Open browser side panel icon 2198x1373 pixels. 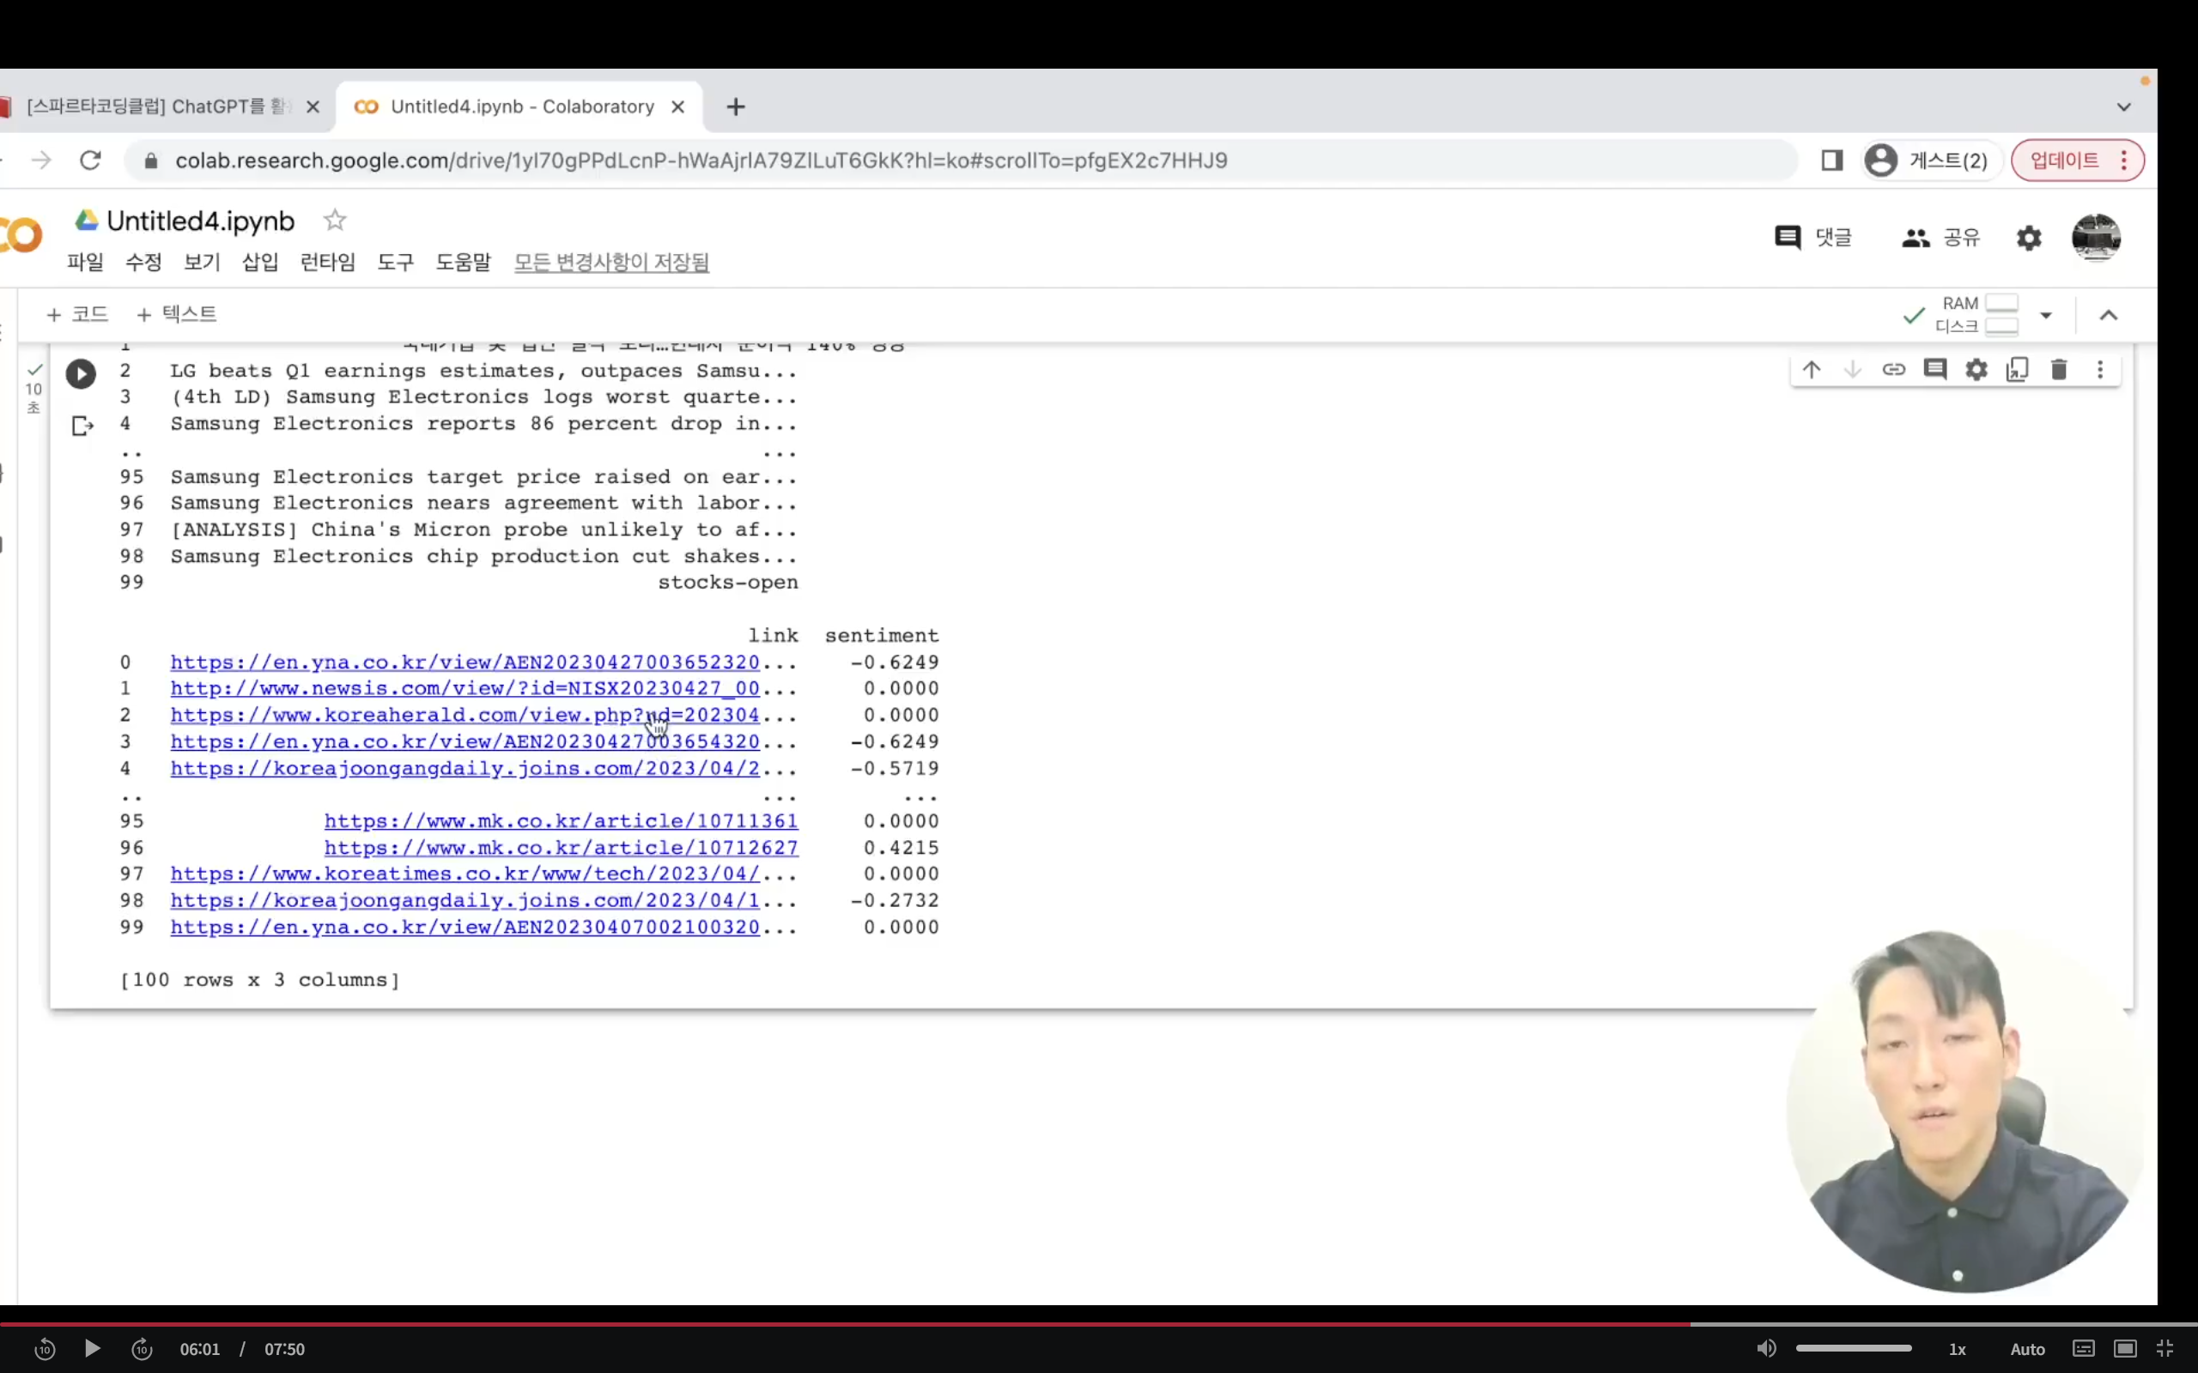click(x=1831, y=160)
